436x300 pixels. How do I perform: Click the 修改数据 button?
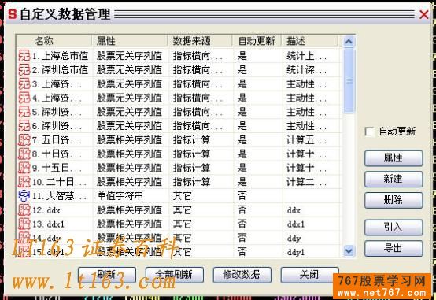point(242,275)
